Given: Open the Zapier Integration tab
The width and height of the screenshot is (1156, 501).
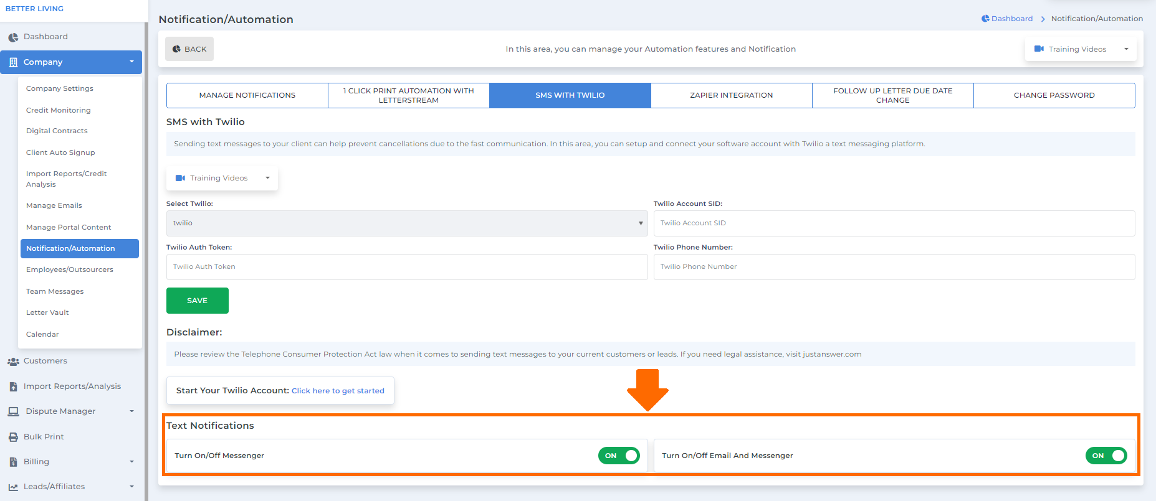Looking at the screenshot, I should [732, 95].
